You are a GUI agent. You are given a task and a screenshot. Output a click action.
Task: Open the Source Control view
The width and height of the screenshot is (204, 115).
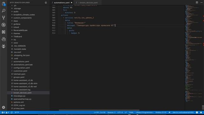point(4,18)
